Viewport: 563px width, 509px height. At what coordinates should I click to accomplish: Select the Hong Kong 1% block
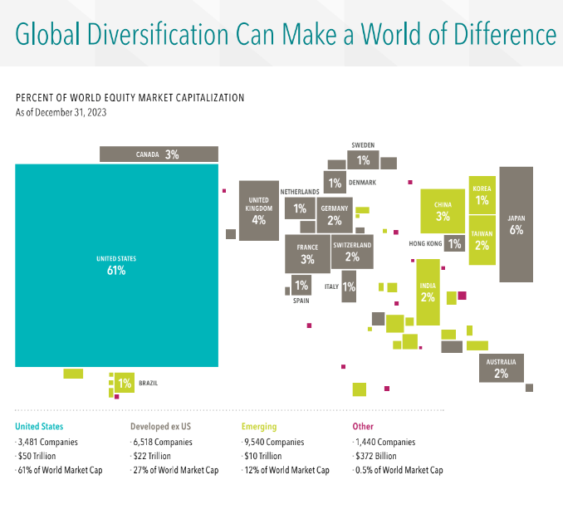pyautogui.click(x=454, y=244)
